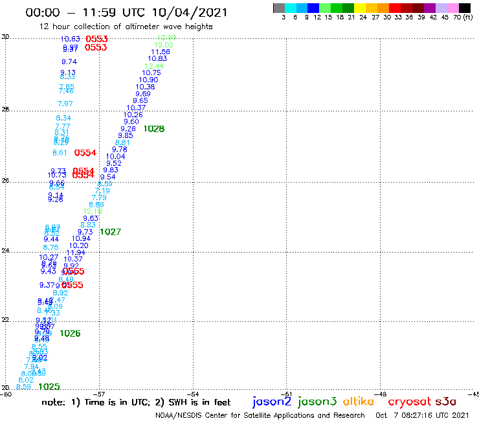Click the green "1026" pass time label

tap(70, 334)
